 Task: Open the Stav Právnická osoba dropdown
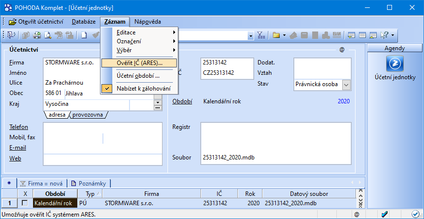pyautogui.click(x=346, y=85)
